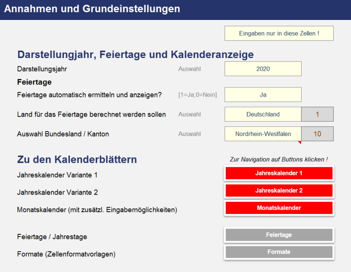Click the 'Darstellungjahr, Feiertage und Kalenderanzeige' heading
The image size is (351, 272).
click(x=136, y=54)
